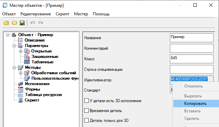Click the save floppy disk icon
The width and height of the screenshot is (219, 127).
coord(22,23)
